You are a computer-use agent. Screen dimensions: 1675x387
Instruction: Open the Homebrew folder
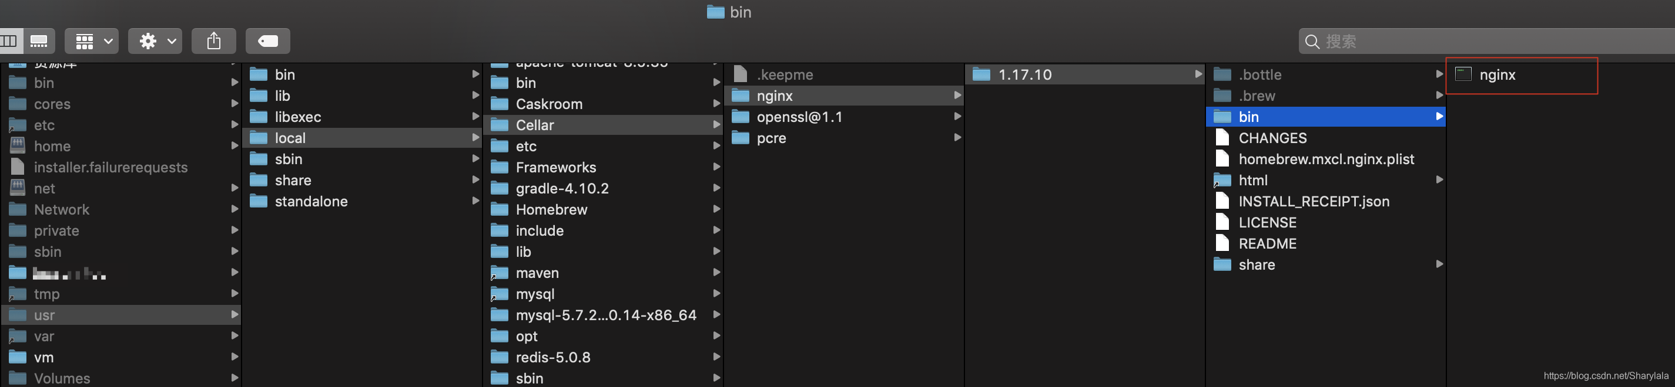(603, 209)
